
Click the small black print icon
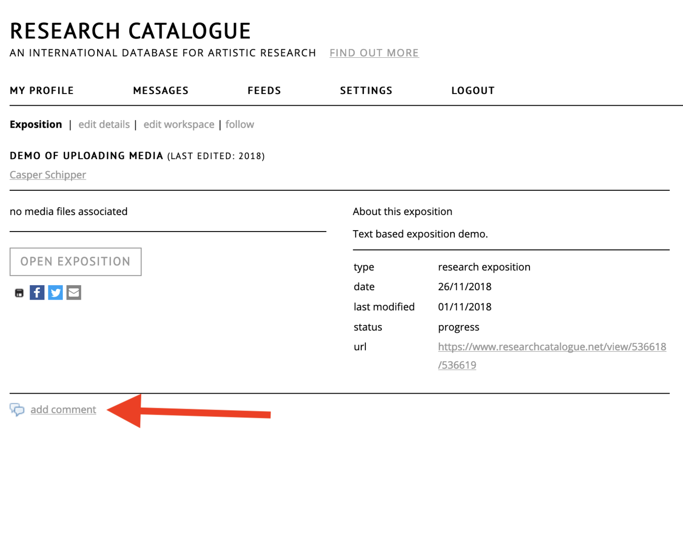pos(19,293)
